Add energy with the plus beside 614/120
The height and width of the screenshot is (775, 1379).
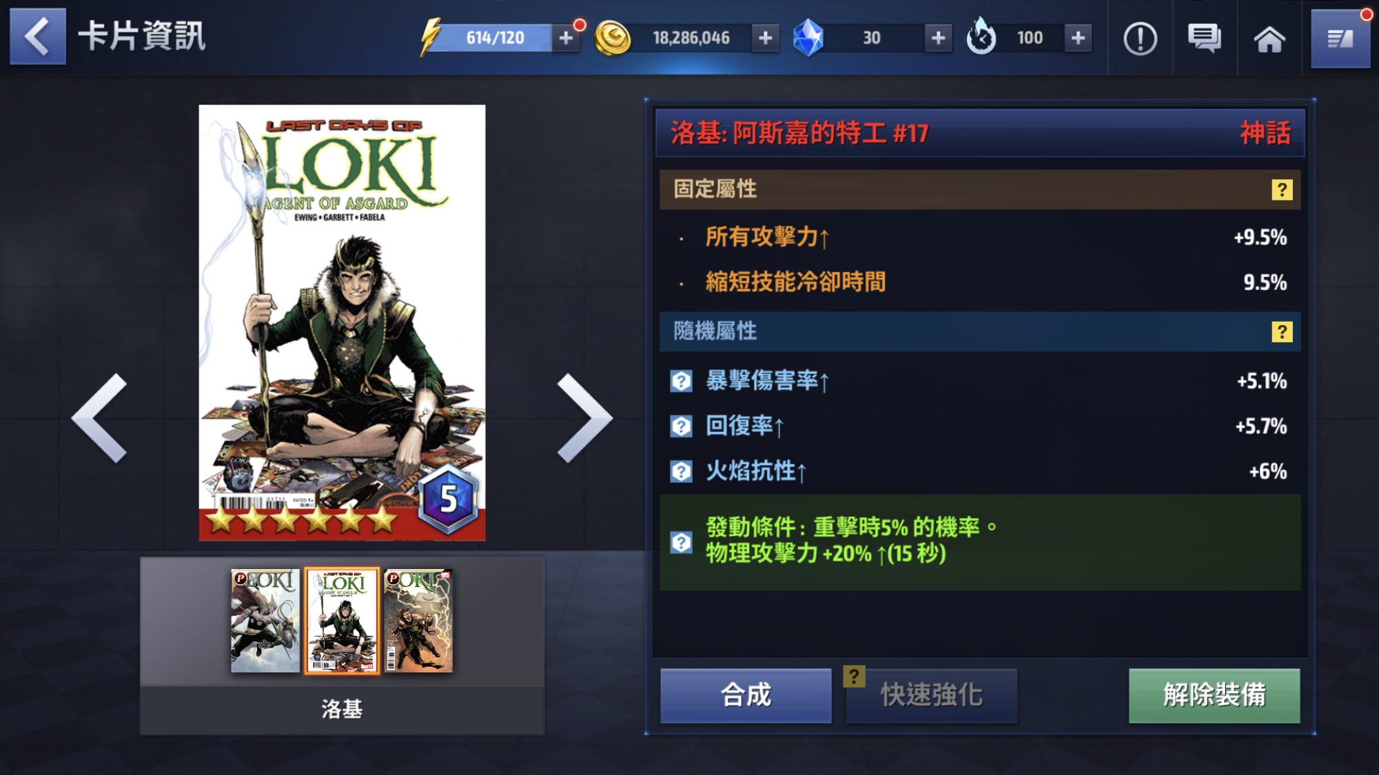pyautogui.click(x=566, y=38)
